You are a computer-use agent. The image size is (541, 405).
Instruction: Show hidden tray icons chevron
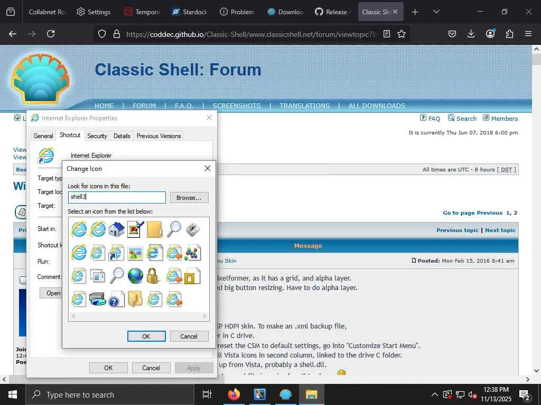[435, 394]
